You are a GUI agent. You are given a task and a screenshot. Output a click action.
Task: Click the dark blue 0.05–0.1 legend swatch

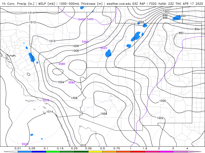39,152
